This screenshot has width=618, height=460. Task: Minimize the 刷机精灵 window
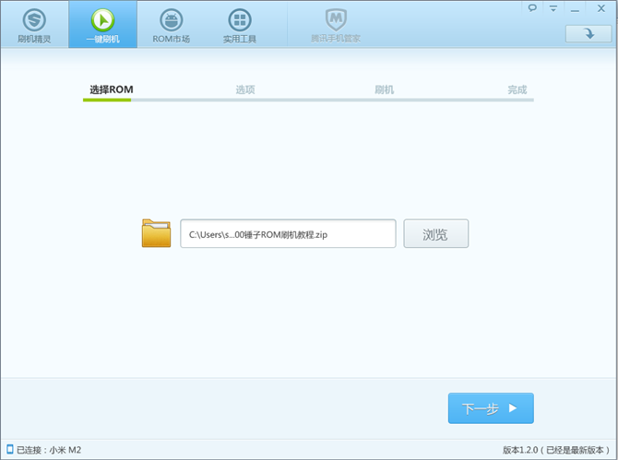[575, 8]
